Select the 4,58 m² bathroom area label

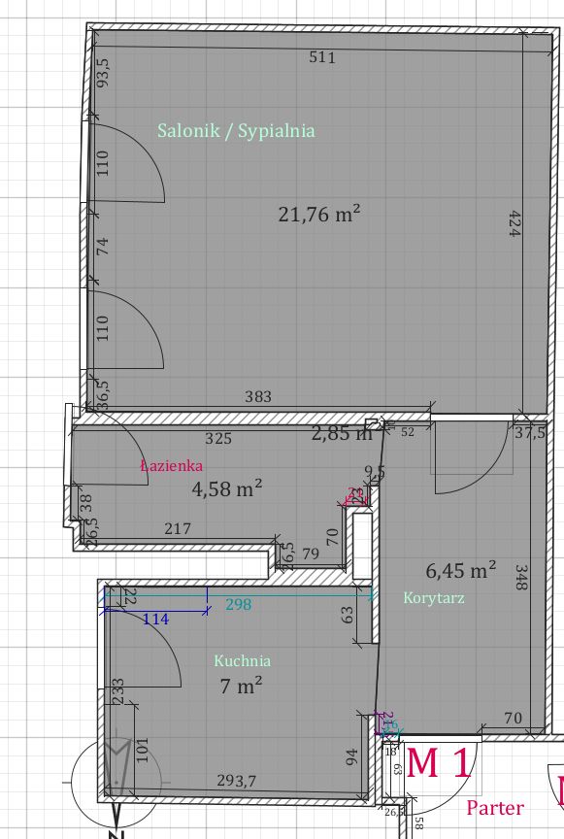[x=227, y=488]
